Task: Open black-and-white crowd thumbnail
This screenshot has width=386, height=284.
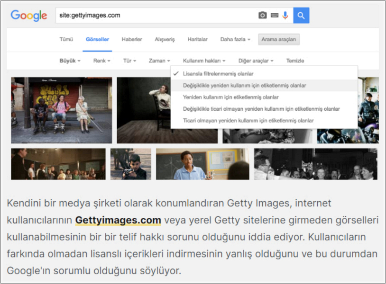Action: 316,164
